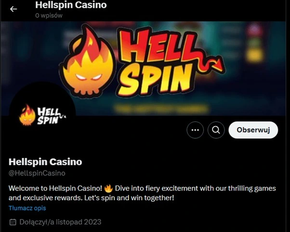Click the flame skull logo in banner
This screenshot has height=232, width=290.
tap(87, 61)
